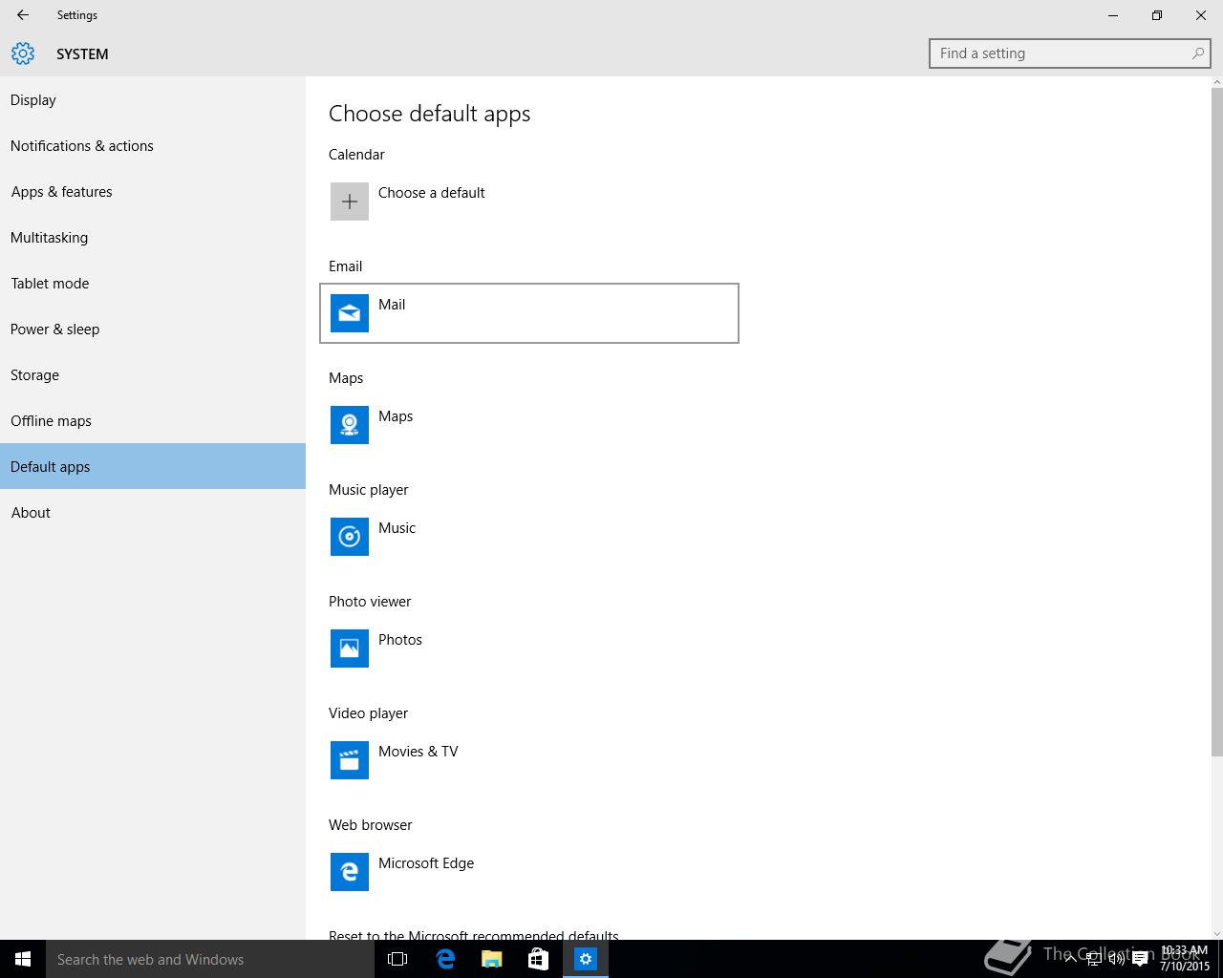1223x978 pixels.
Task: Click the Mail app icon
Action: coord(350,313)
